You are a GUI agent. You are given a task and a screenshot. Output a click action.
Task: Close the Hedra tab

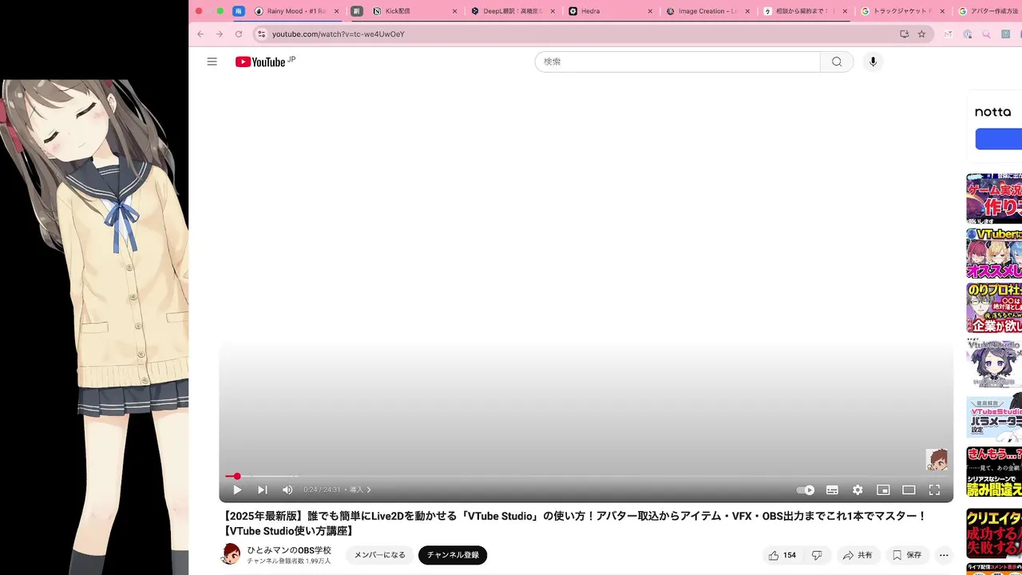pos(650,11)
